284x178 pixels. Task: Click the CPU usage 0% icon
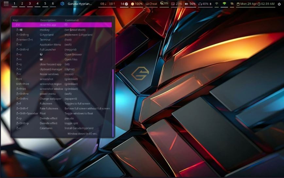pyautogui.click(x=164, y=3)
